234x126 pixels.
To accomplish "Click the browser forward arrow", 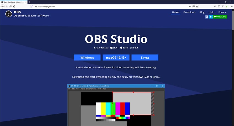I will point(6,7).
